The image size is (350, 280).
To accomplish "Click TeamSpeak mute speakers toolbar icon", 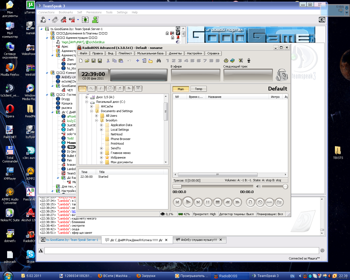I will click(72, 20).
